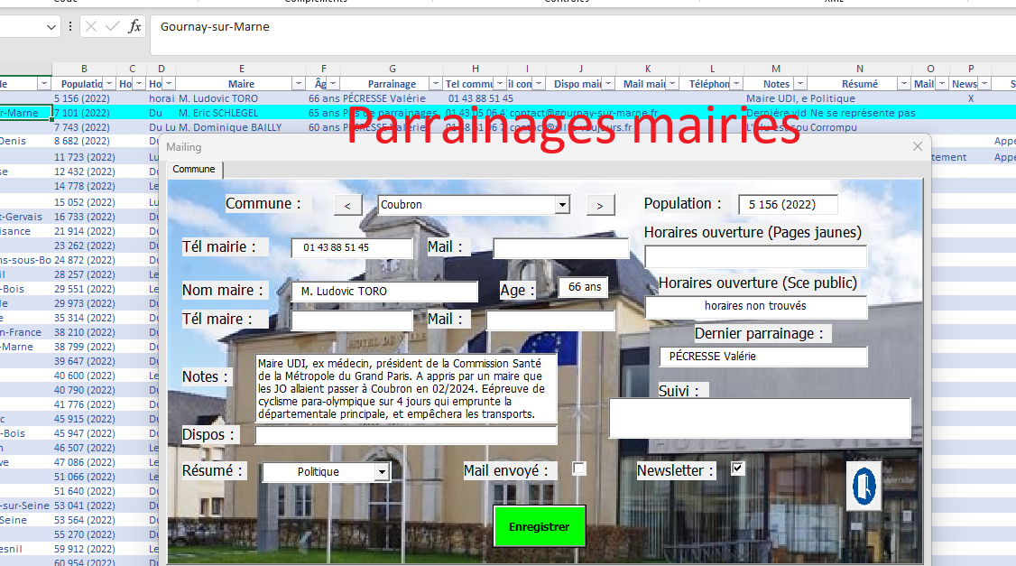Viewport: 1016px width, 566px height.
Task: Click the exit door icon
Action: [864, 486]
